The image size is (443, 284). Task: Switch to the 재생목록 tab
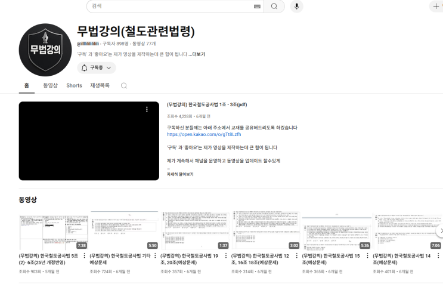[x=100, y=85]
